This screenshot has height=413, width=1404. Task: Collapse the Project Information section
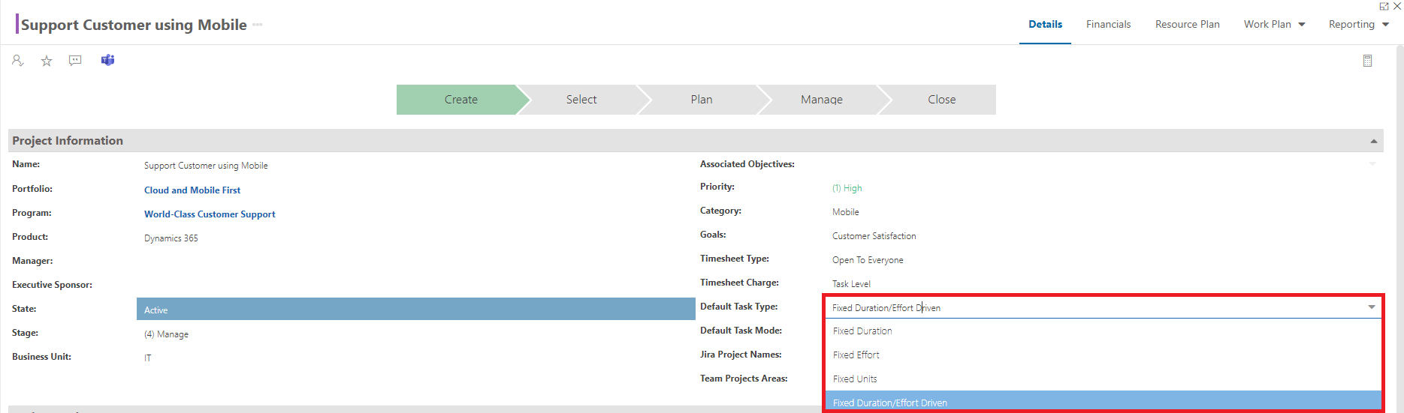click(1373, 141)
